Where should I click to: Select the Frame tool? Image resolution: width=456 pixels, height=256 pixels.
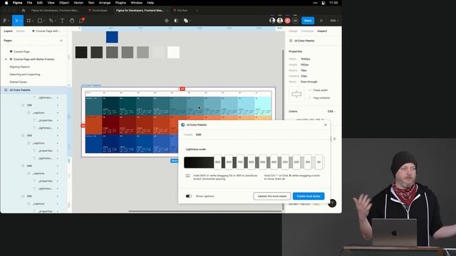click(28, 21)
